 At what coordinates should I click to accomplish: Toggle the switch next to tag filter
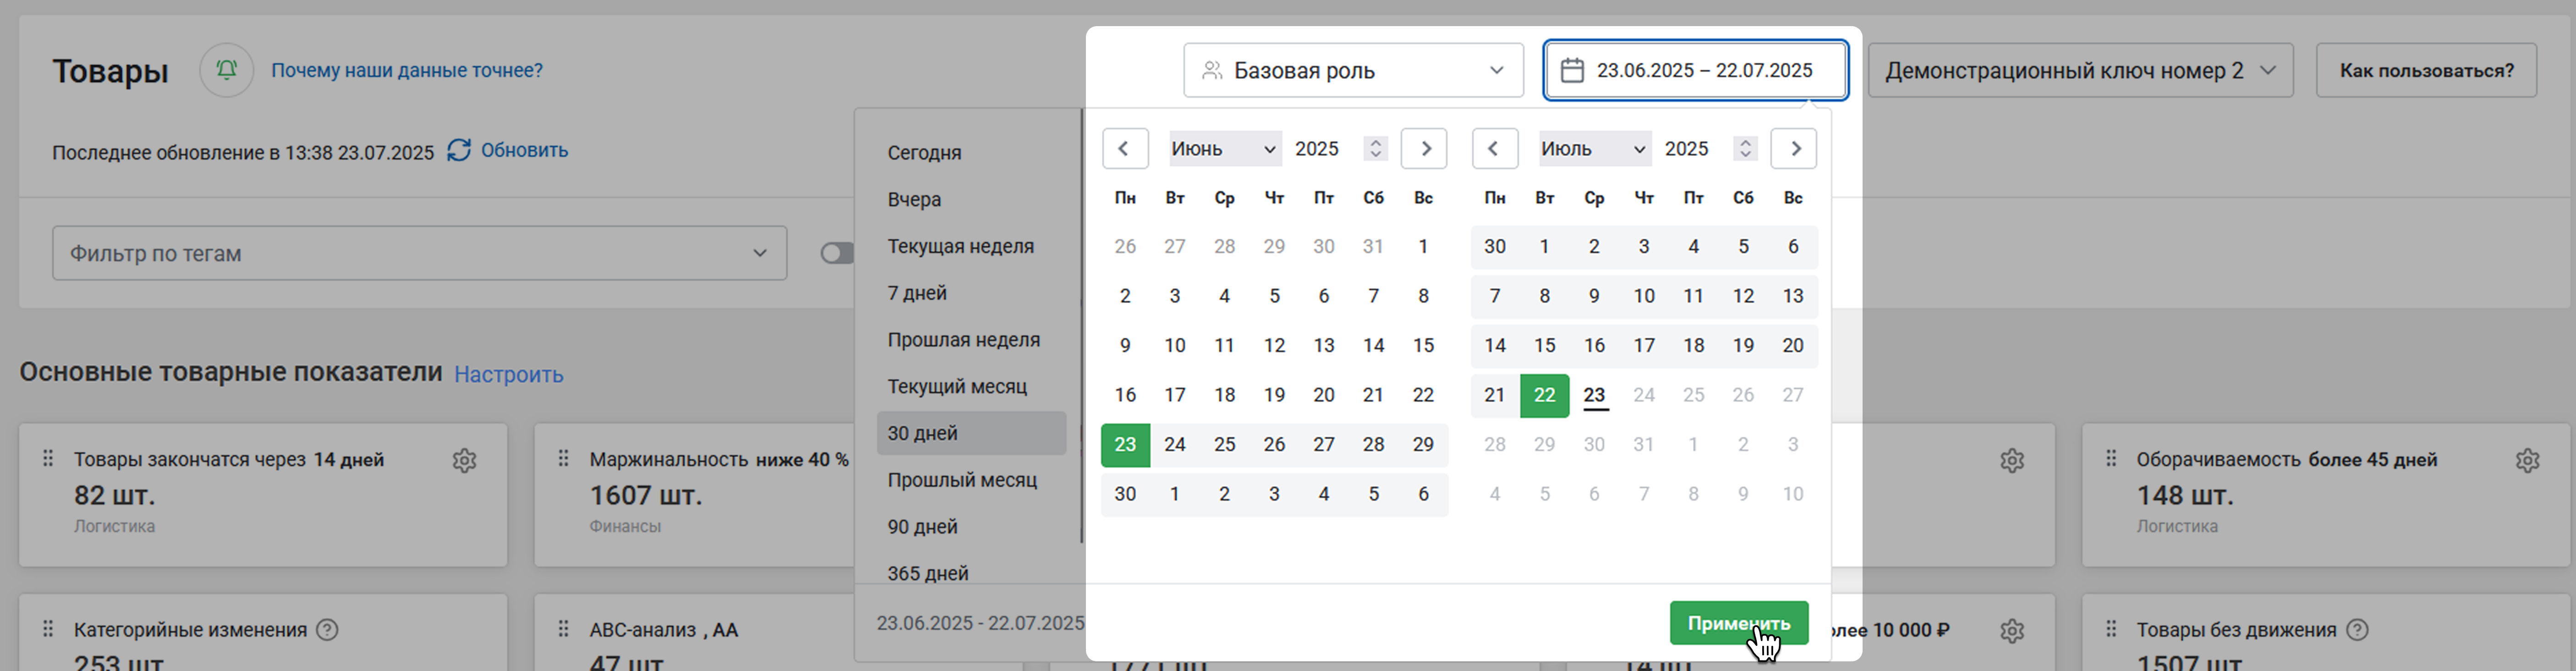tap(838, 253)
